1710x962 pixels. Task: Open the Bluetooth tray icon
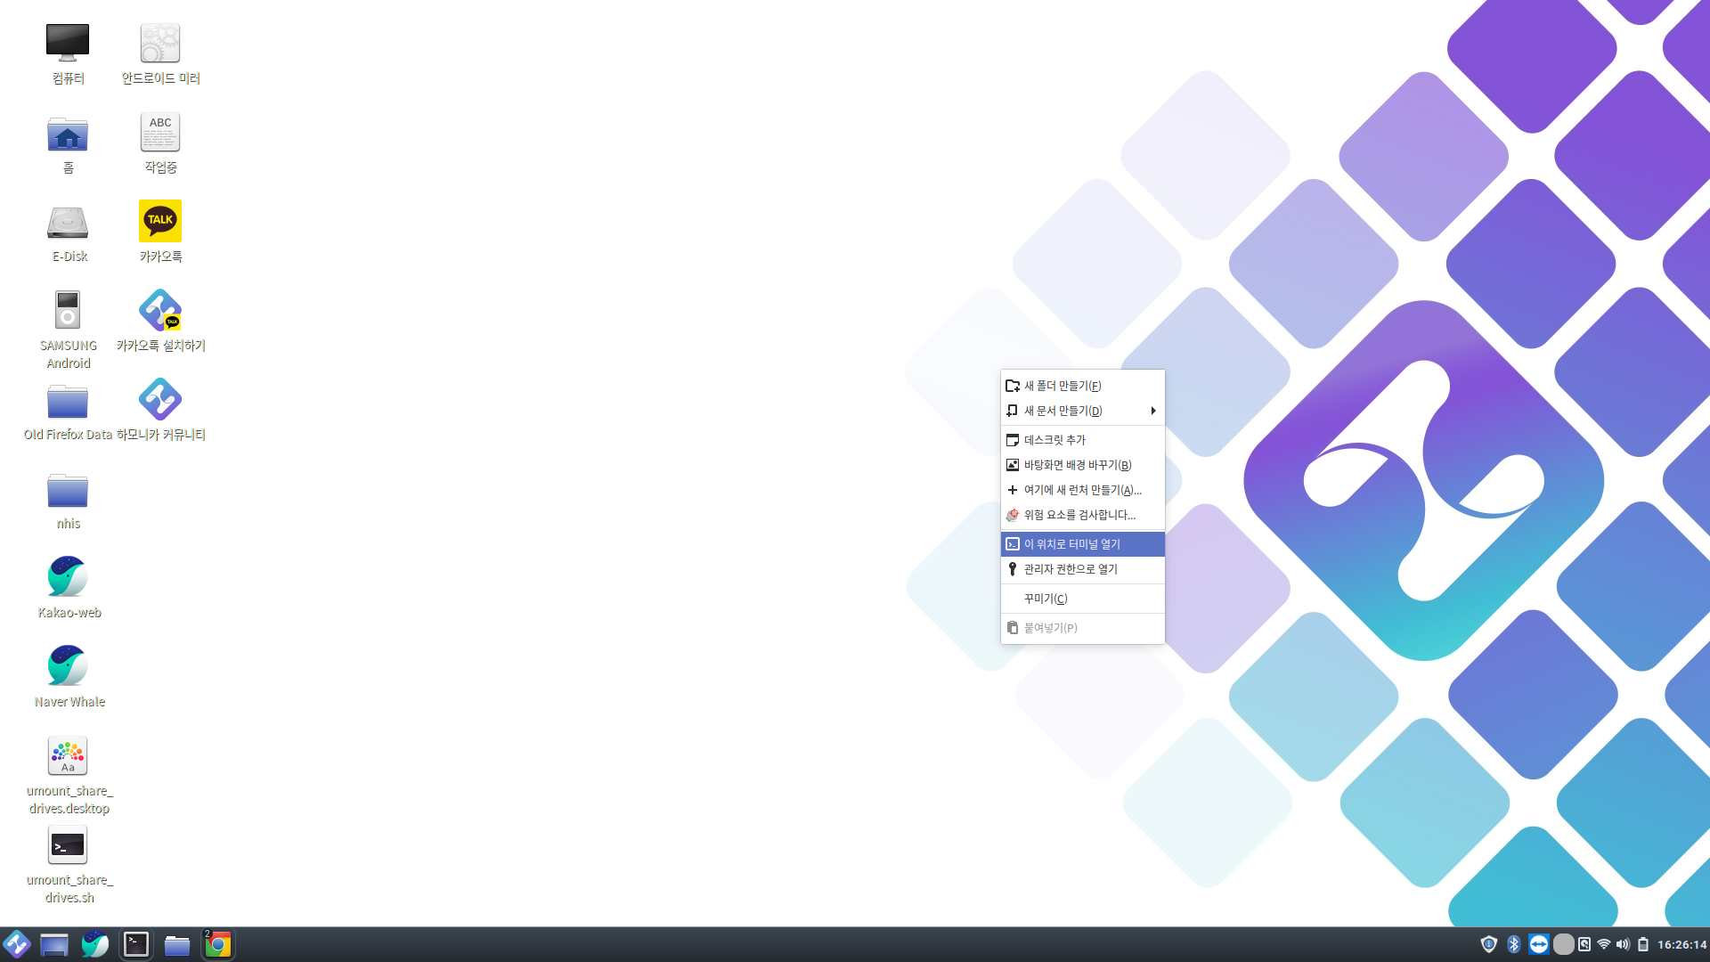1513,944
